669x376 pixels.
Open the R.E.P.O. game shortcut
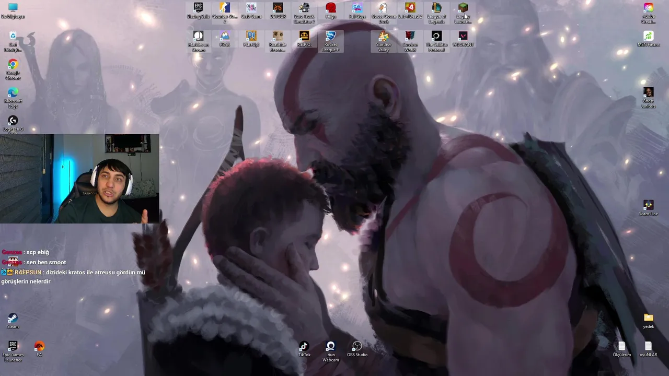304,39
